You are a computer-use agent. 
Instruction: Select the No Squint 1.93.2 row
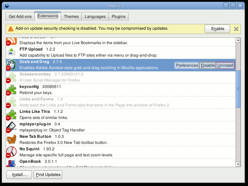(121, 152)
